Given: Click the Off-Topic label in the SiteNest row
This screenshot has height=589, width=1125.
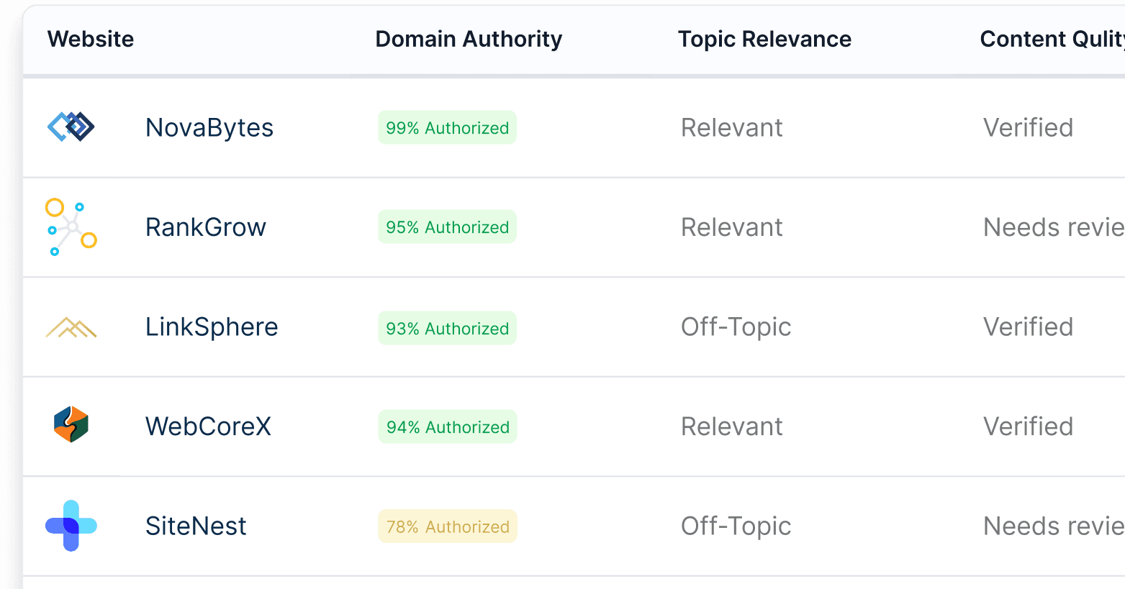Looking at the screenshot, I should 736,526.
